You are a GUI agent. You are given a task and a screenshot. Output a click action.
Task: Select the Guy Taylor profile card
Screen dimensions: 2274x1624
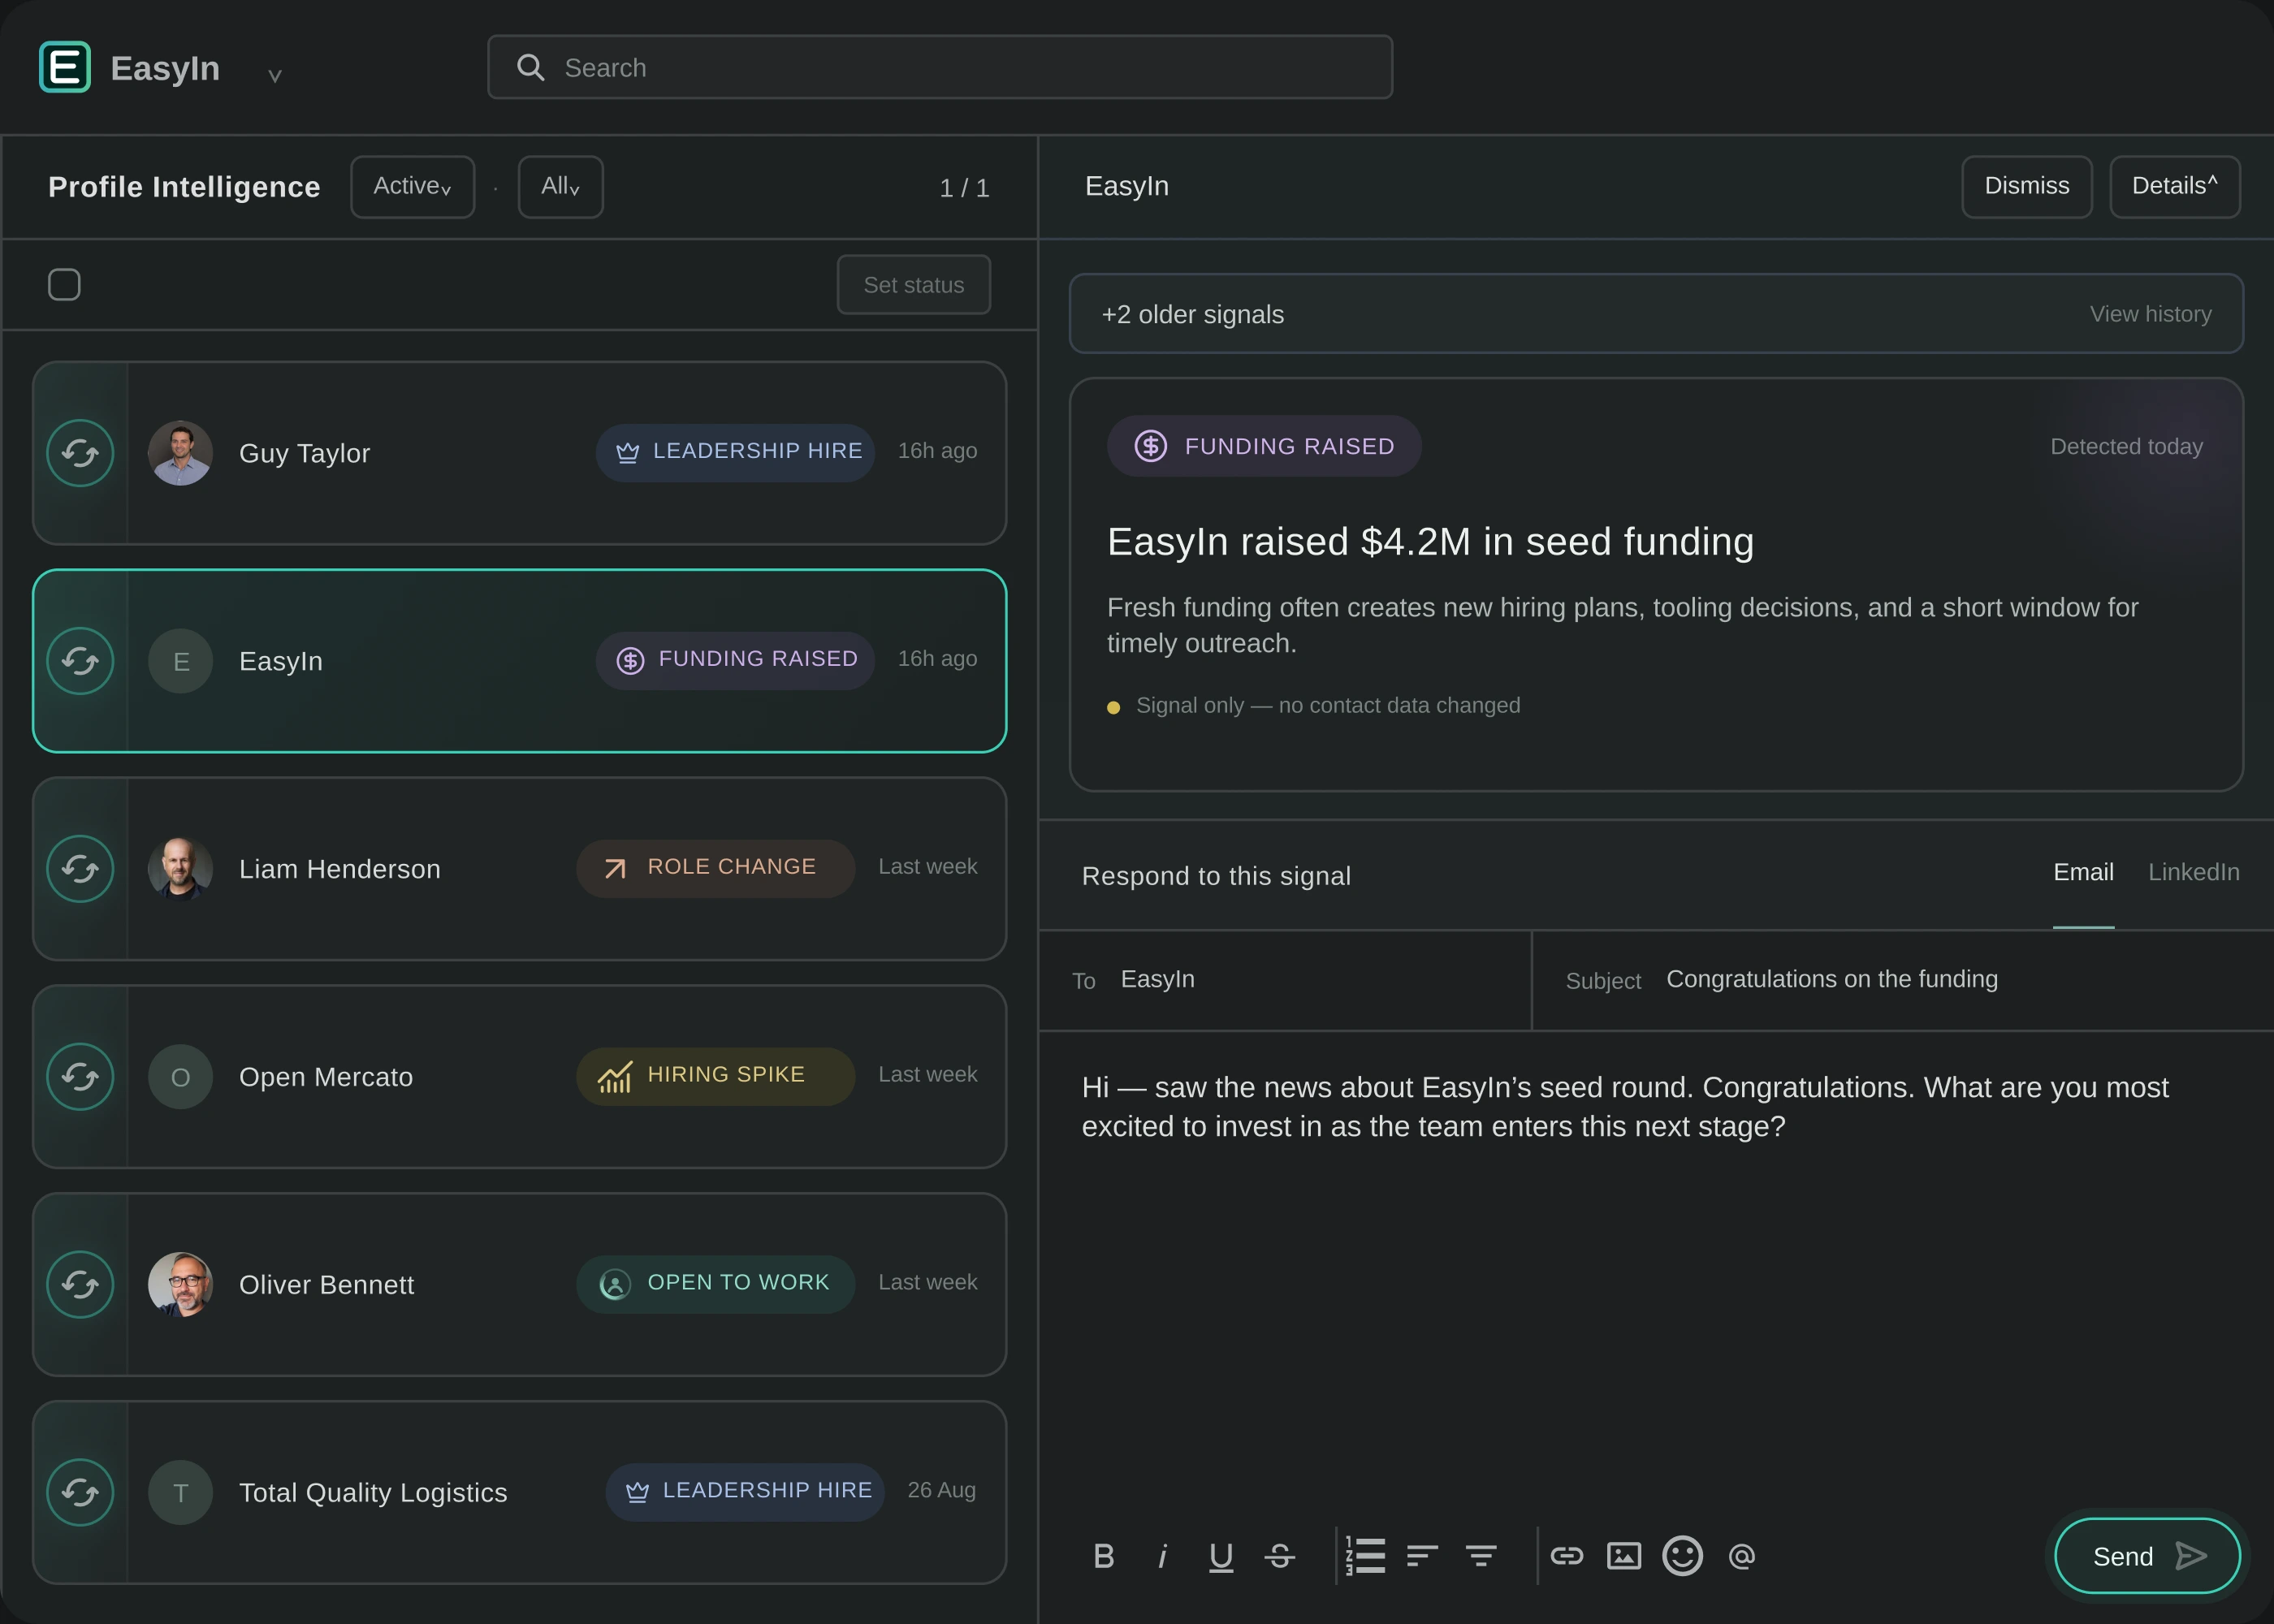[x=519, y=453]
